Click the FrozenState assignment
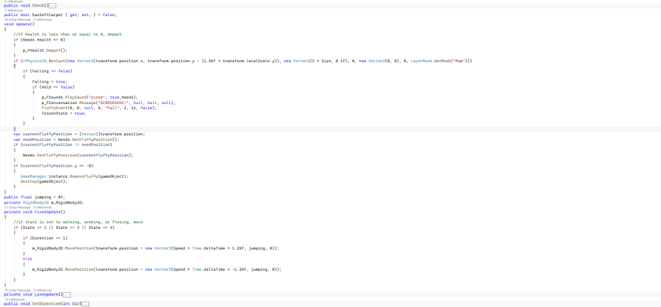This screenshot has width=661, height=307. click(x=64, y=113)
